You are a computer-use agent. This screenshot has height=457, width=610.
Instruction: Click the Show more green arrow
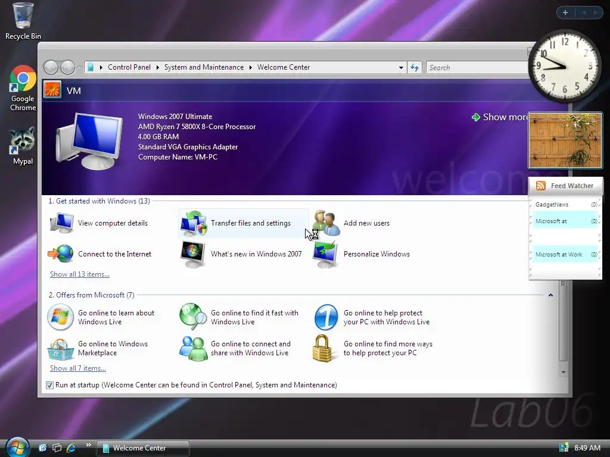[476, 117]
